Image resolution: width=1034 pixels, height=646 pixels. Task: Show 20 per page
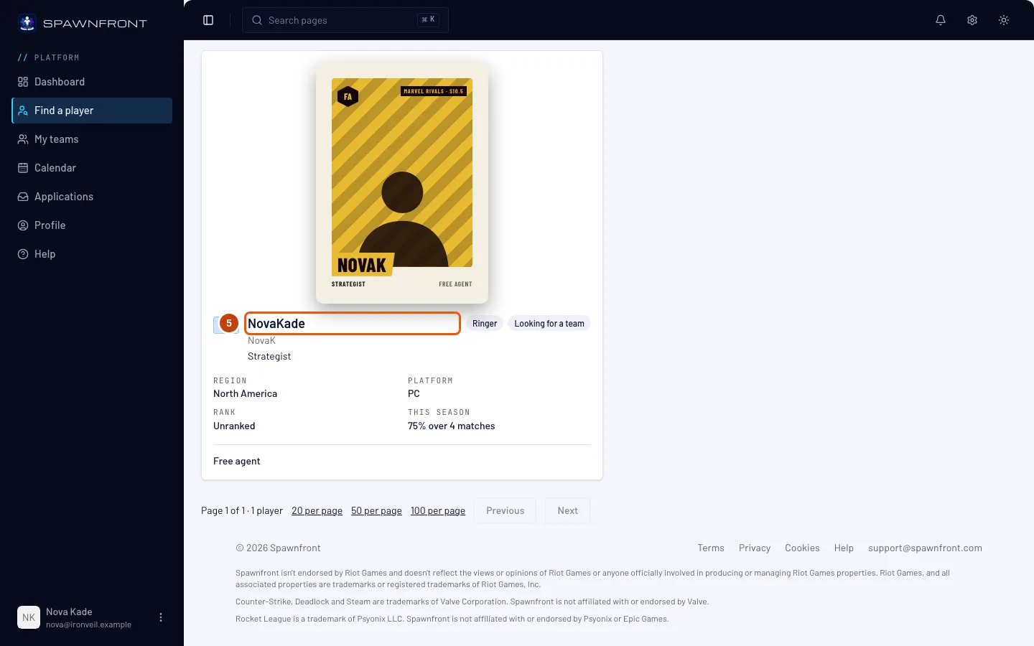click(317, 511)
